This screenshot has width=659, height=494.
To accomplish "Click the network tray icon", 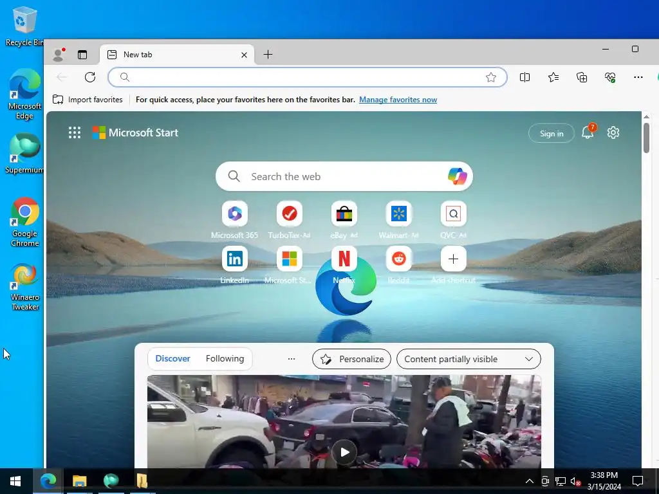I will coord(561,481).
